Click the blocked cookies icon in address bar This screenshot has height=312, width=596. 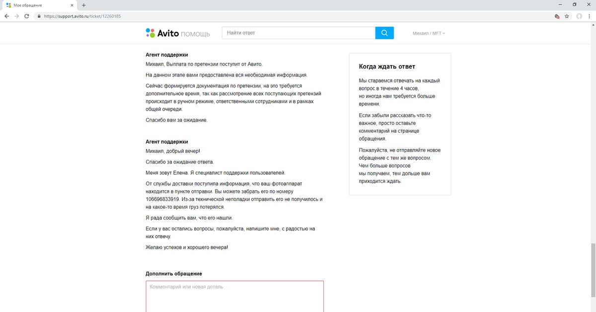coord(557,16)
